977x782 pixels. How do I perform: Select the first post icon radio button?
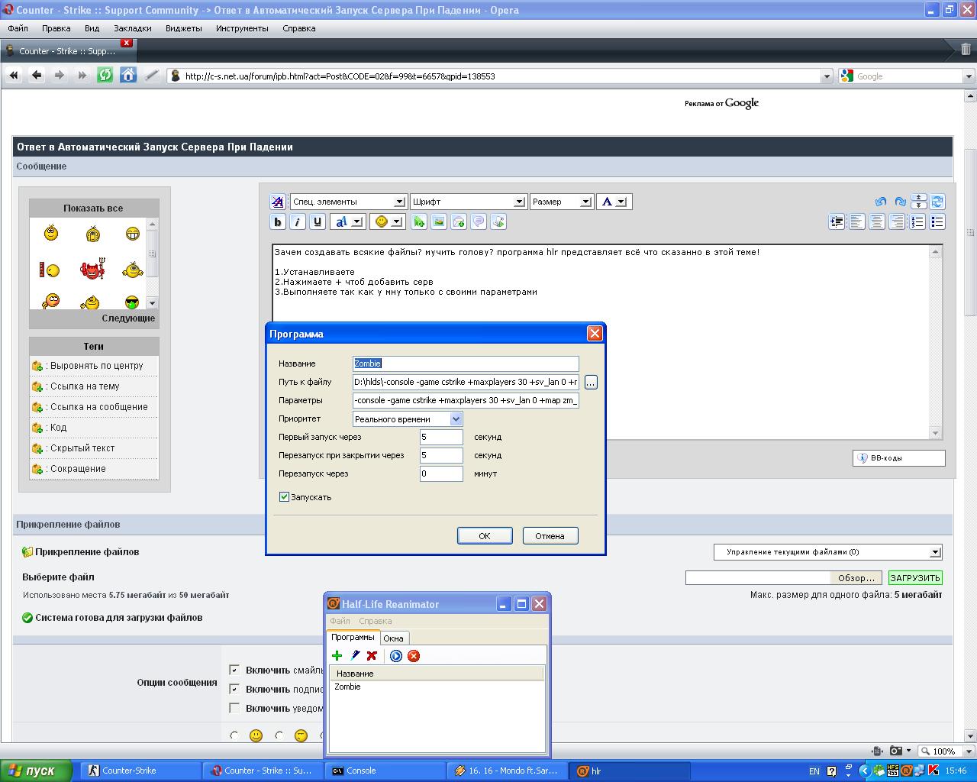tap(234, 735)
